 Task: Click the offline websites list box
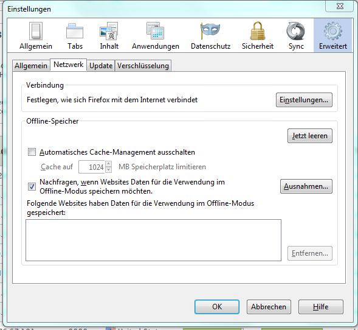(153, 240)
